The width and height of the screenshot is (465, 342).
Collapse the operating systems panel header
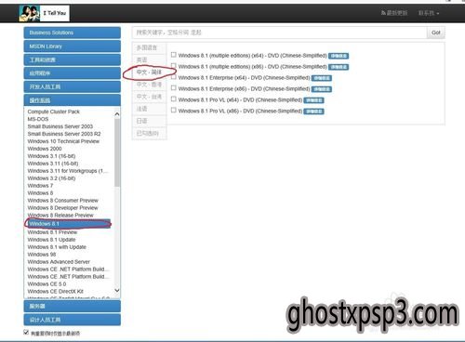73,100
